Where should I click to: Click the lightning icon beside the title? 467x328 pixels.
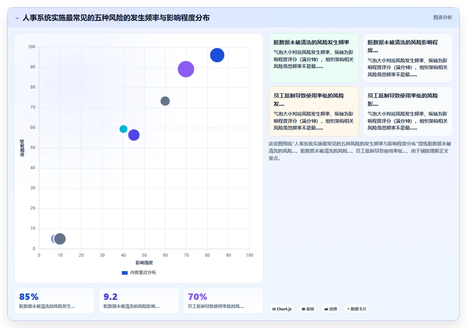coord(17,18)
